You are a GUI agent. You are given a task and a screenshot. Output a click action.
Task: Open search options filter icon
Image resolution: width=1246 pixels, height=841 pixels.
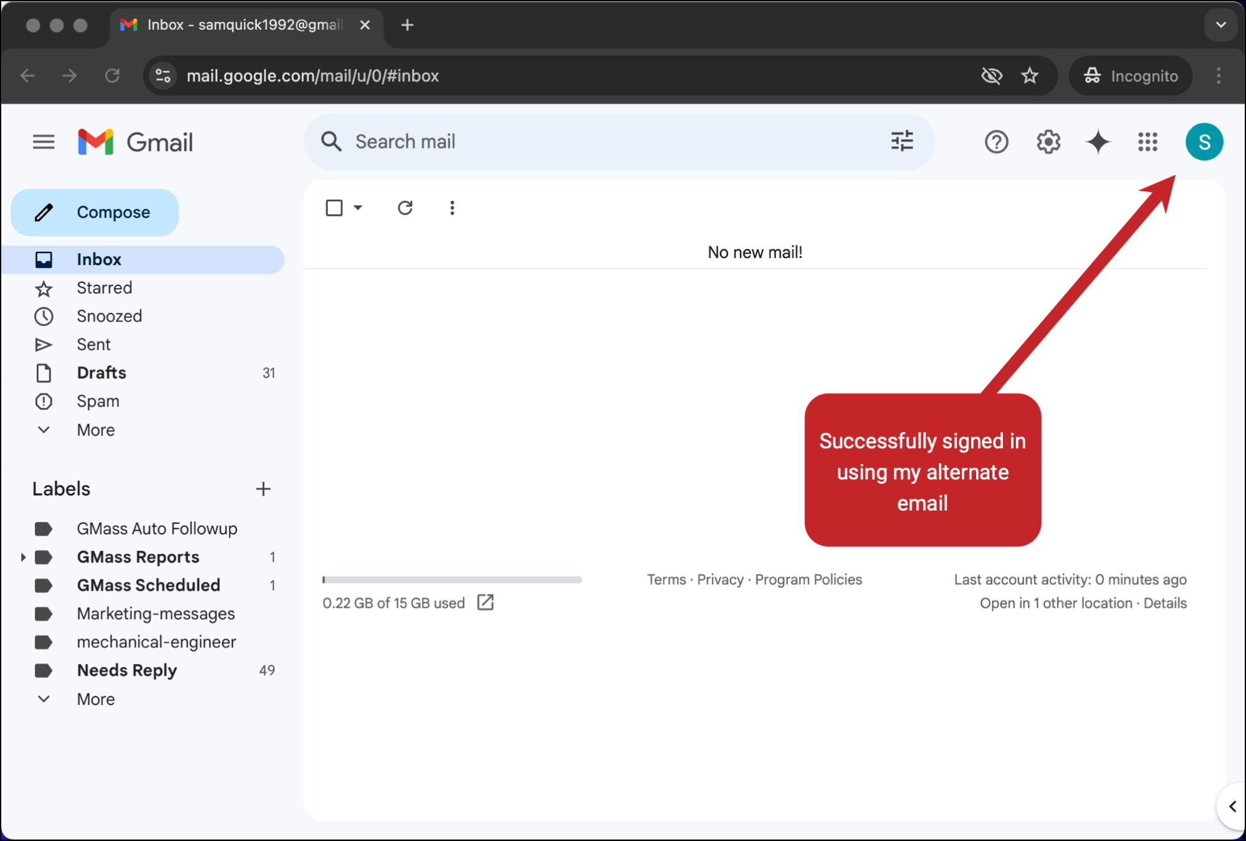pyautogui.click(x=902, y=142)
